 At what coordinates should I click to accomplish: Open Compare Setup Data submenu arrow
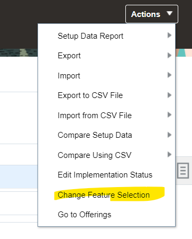169,135
